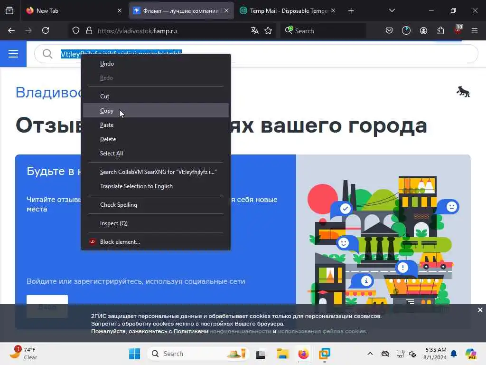Select Cut in the context menu

point(156,96)
